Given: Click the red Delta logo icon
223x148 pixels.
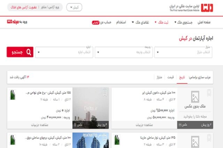Looking at the screenshot, I should [x=207, y=8].
